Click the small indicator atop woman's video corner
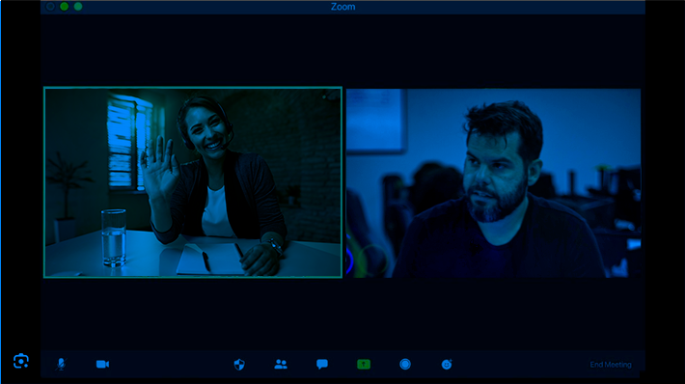The height and width of the screenshot is (384, 685). point(324,96)
